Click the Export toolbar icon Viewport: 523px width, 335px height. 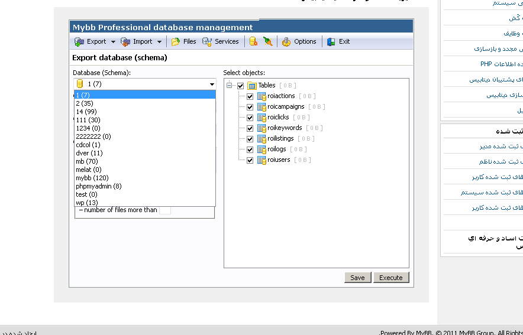click(79, 42)
